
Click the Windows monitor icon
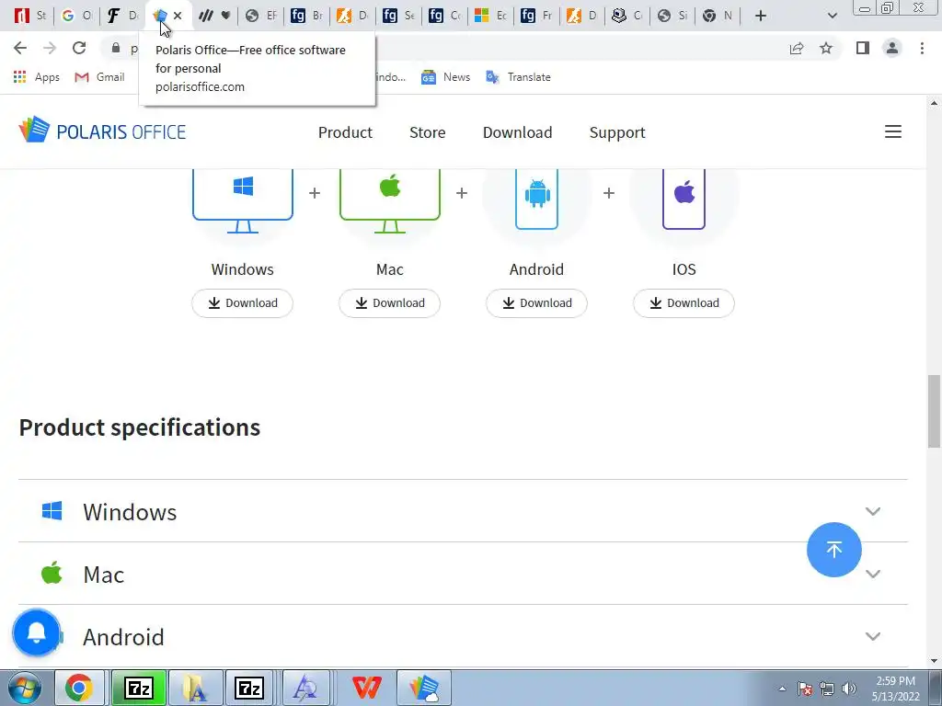pos(243,200)
